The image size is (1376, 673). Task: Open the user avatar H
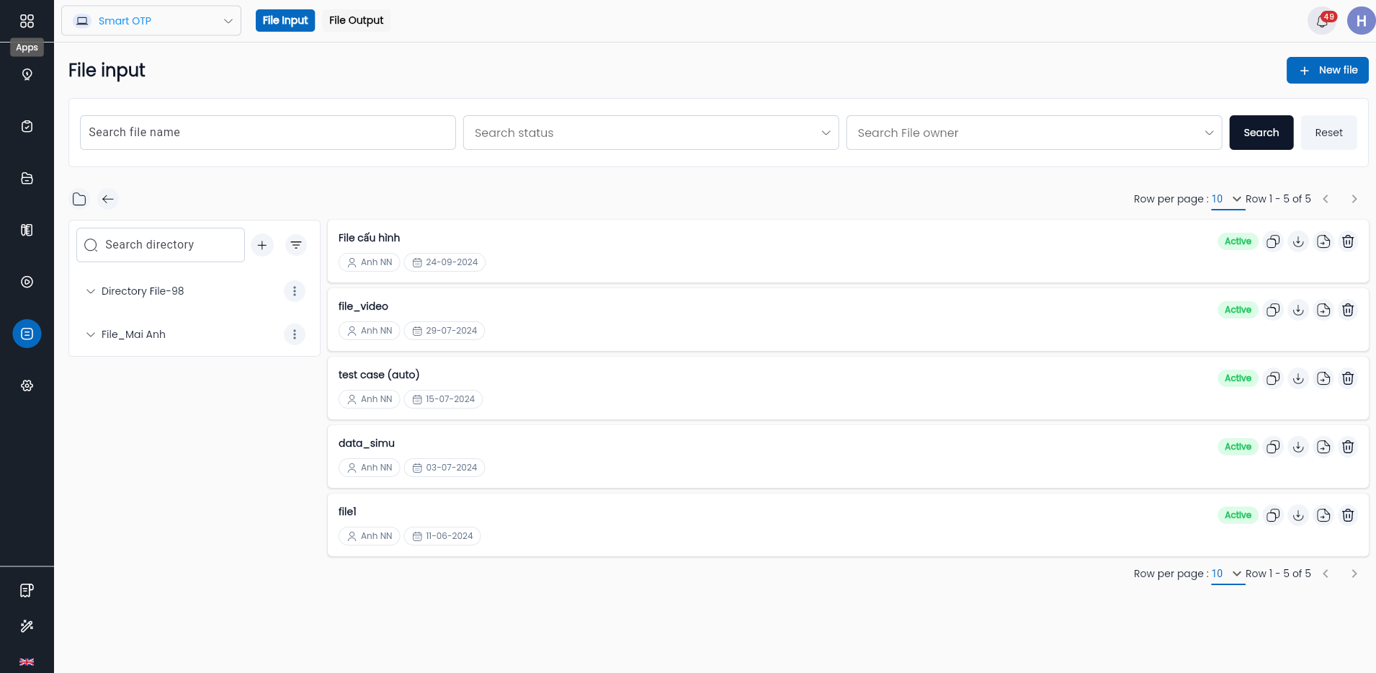[1361, 21]
